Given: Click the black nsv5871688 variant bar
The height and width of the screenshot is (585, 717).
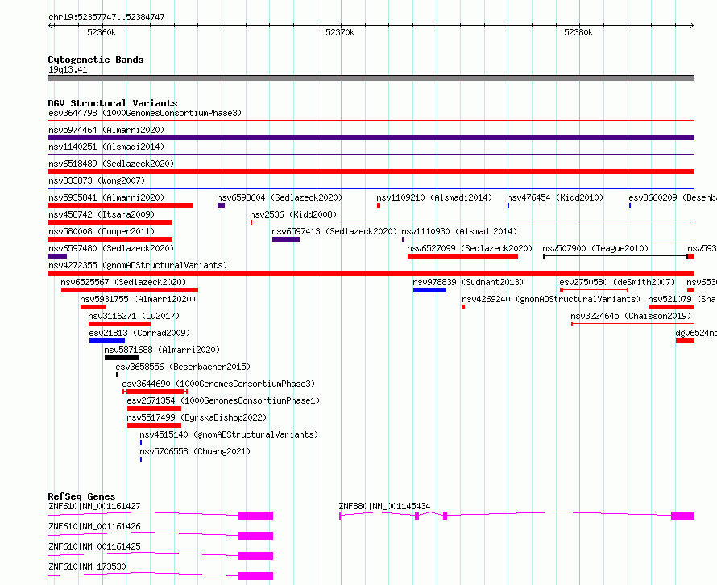Looking at the screenshot, I should click(x=121, y=358).
